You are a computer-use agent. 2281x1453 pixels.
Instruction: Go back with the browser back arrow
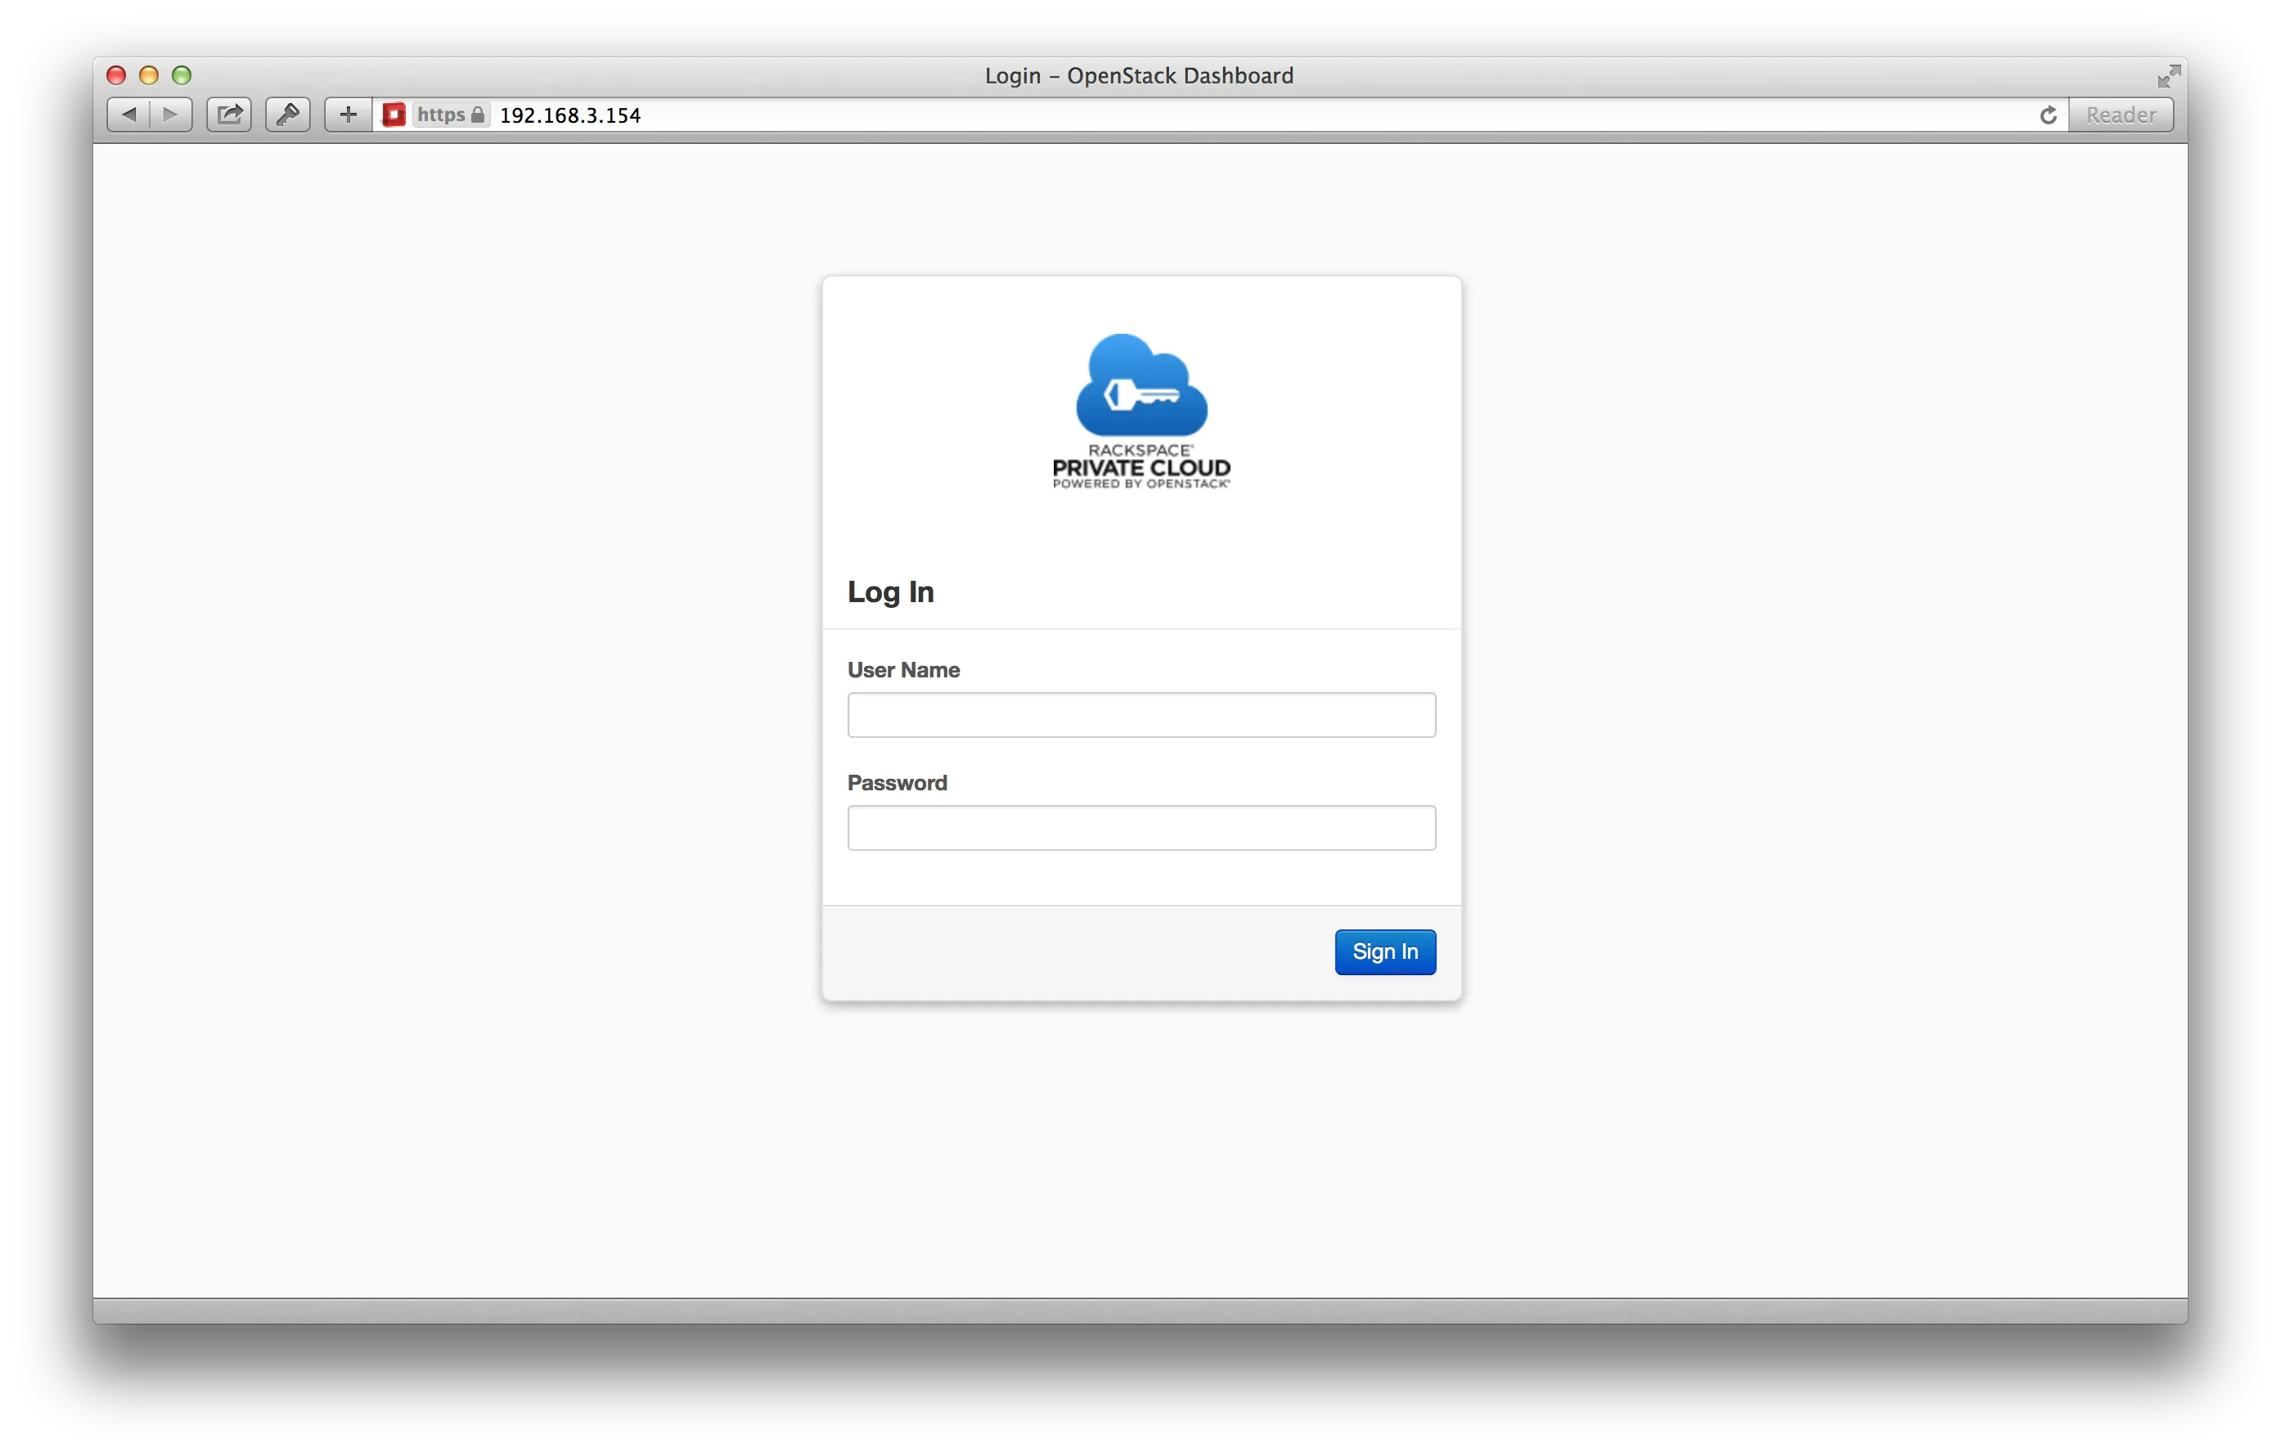coord(128,115)
